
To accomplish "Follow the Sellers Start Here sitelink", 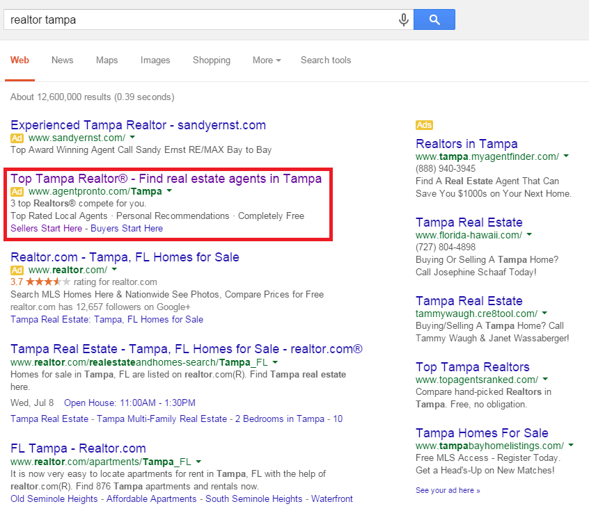I will (47, 228).
